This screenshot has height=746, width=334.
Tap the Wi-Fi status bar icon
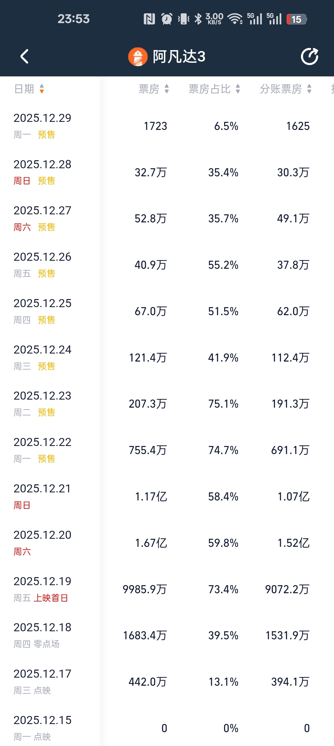pyautogui.click(x=235, y=19)
